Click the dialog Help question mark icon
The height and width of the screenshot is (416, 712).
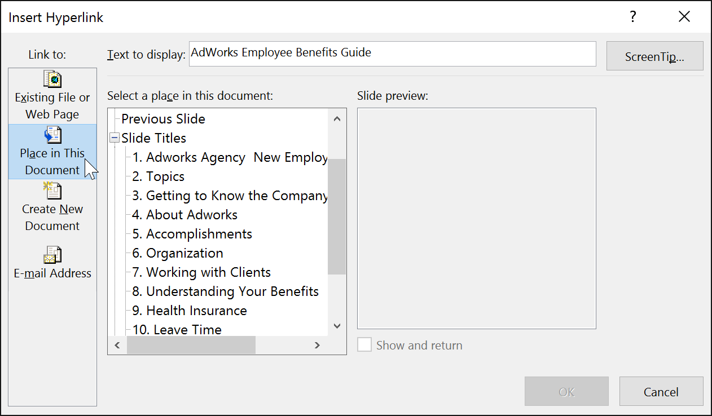click(633, 17)
